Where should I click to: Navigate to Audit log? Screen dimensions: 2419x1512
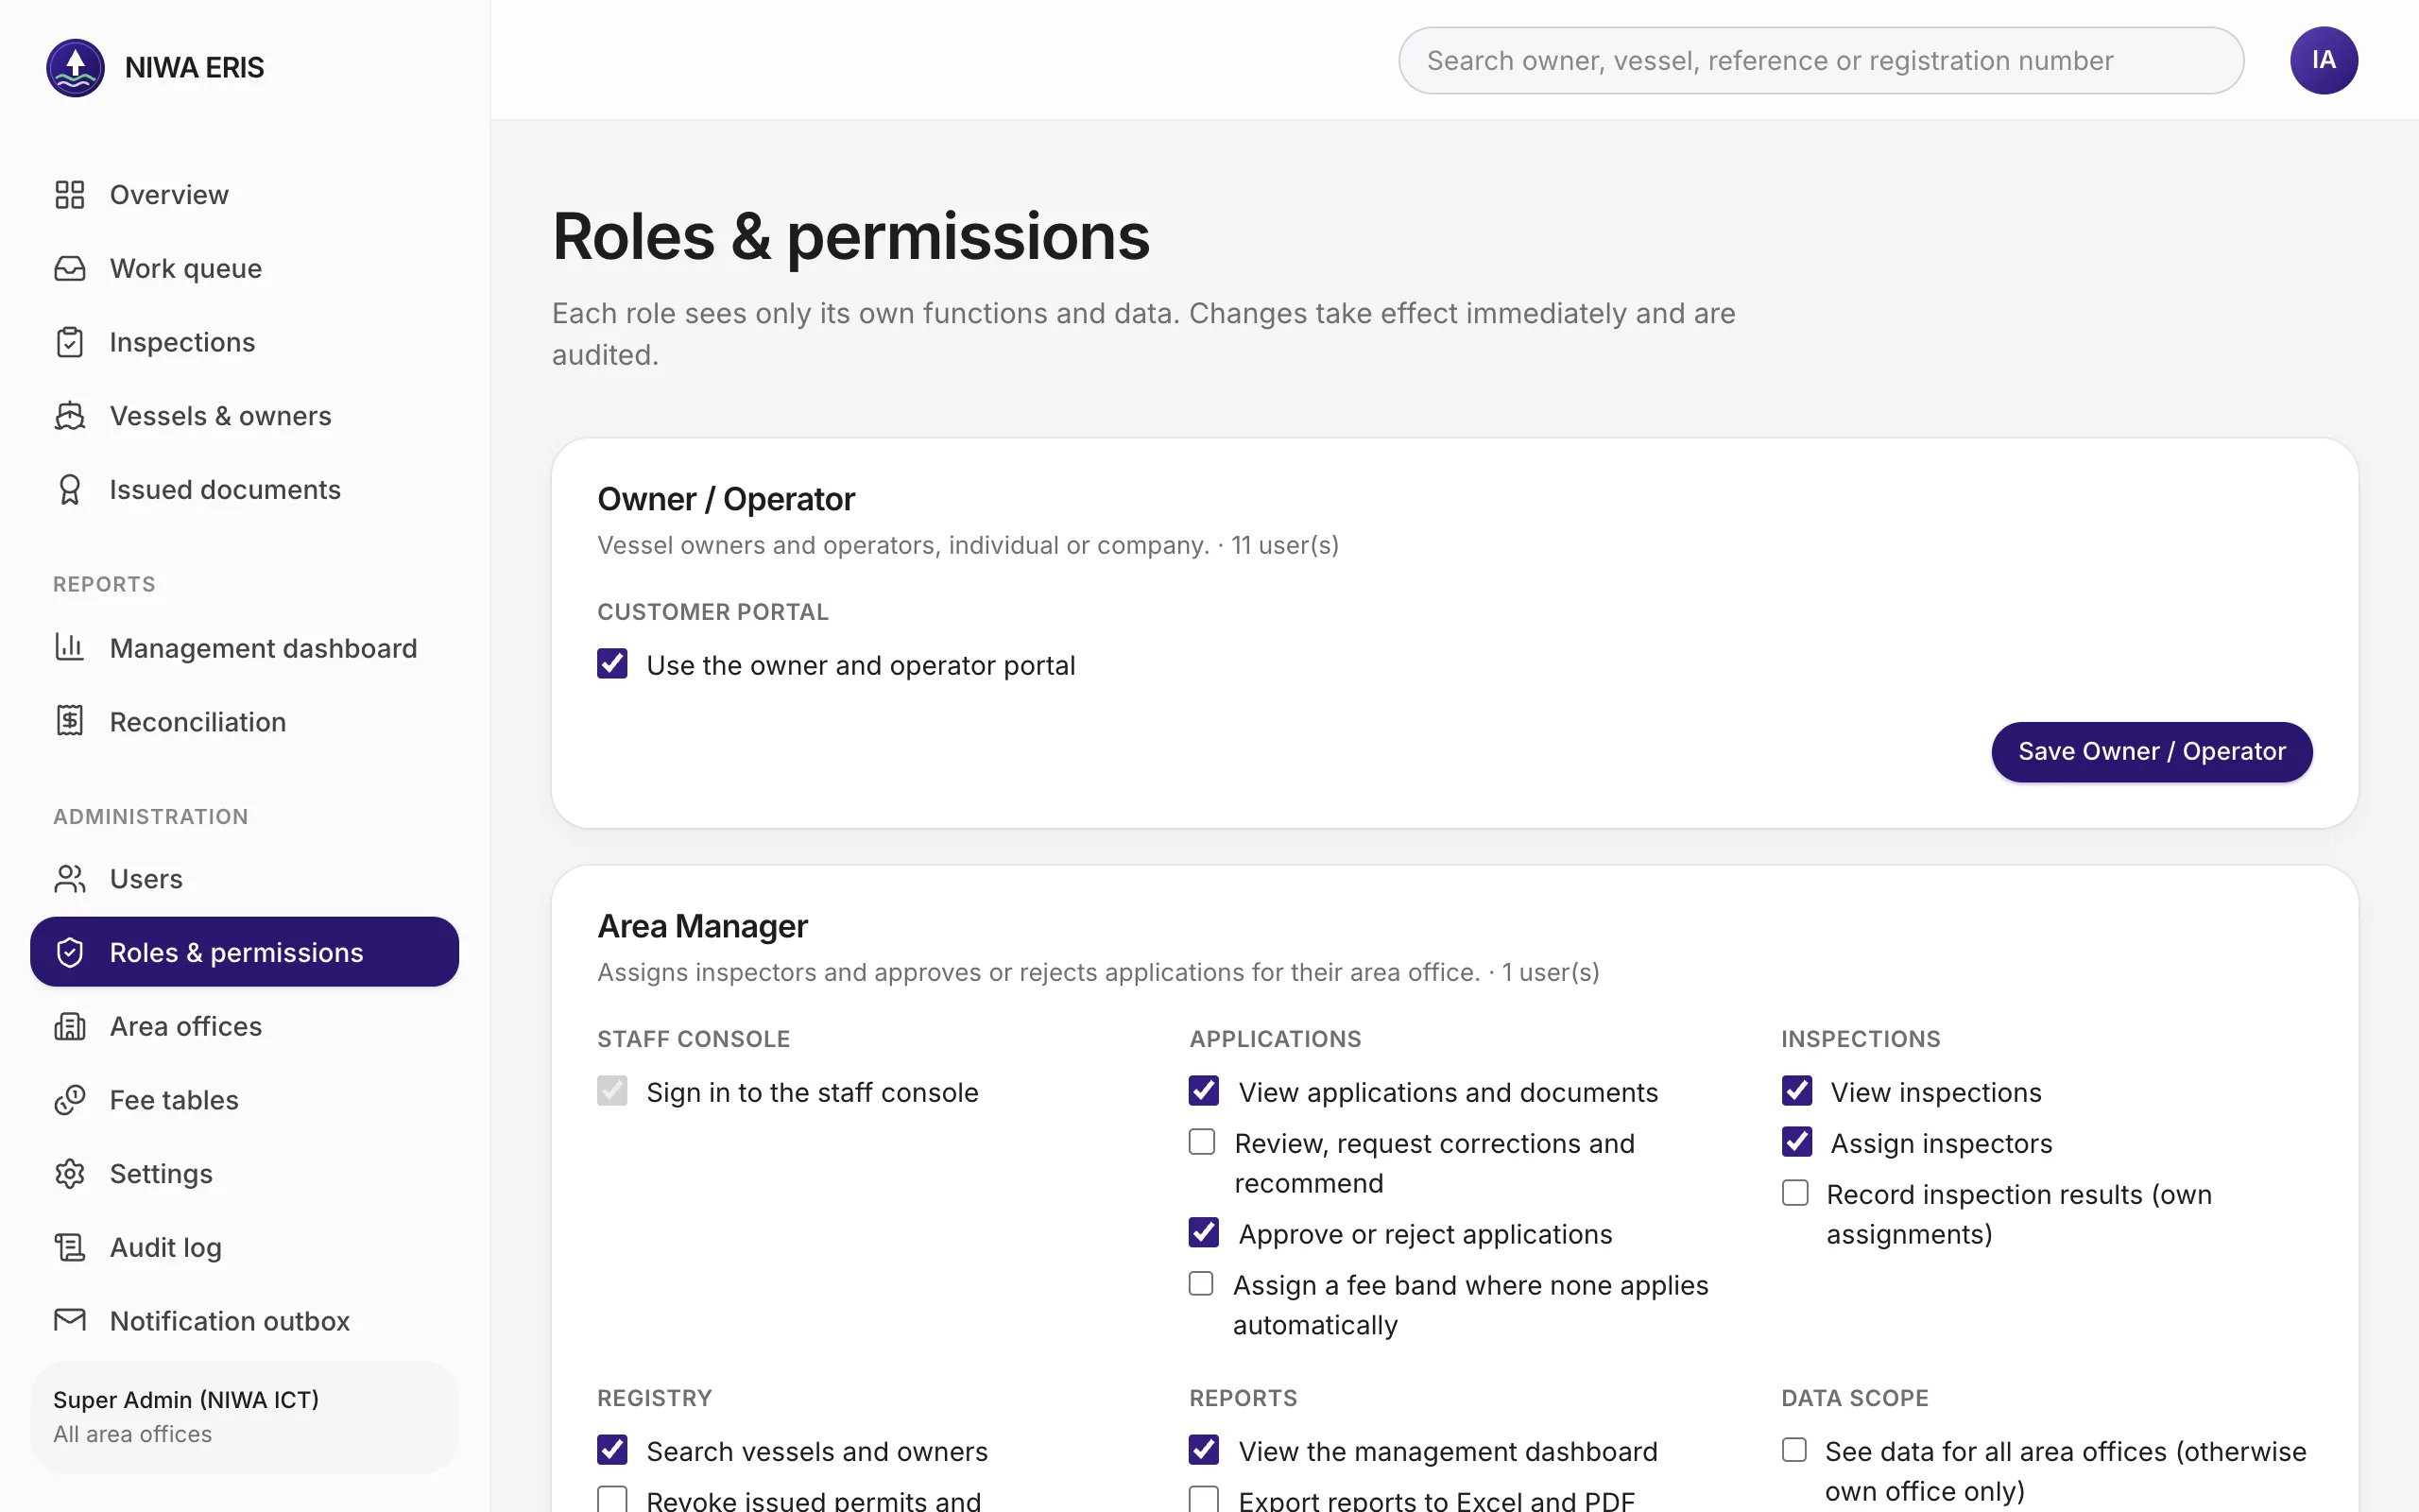245,1248
